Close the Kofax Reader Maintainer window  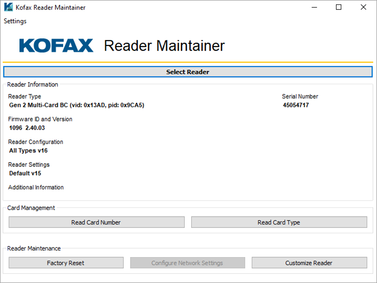click(363, 7)
